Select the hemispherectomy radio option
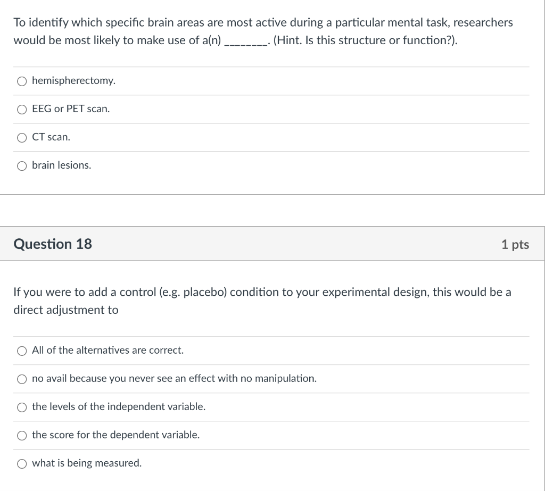This screenshot has height=491, width=545. tap(22, 81)
